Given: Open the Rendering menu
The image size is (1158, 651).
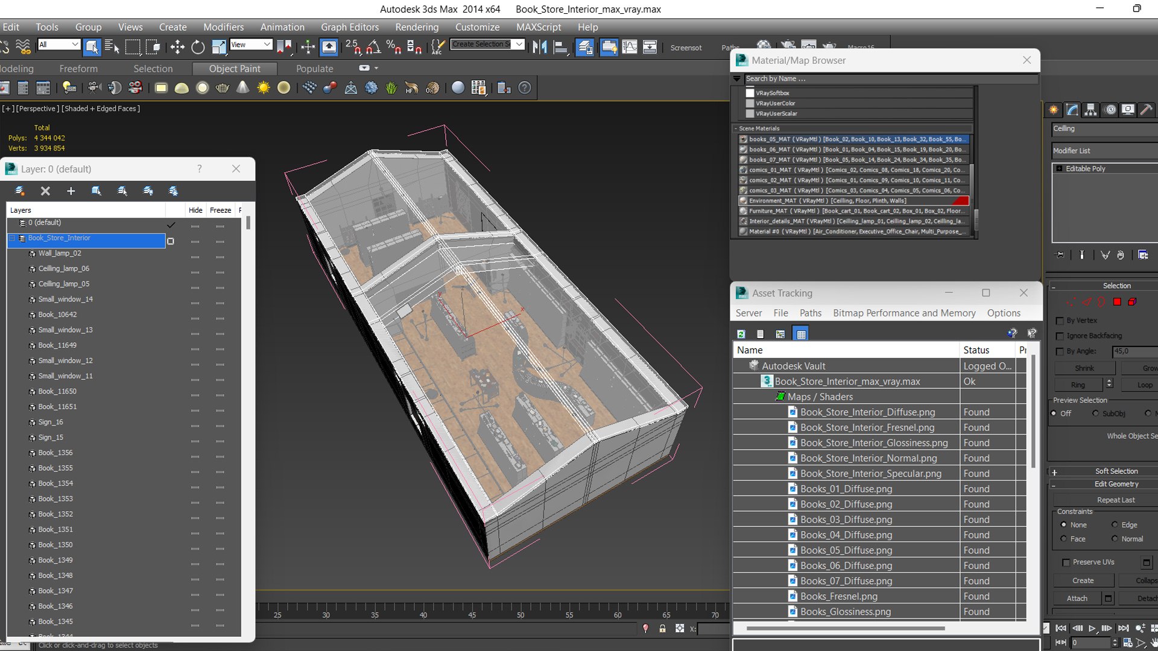Looking at the screenshot, I should (417, 27).
